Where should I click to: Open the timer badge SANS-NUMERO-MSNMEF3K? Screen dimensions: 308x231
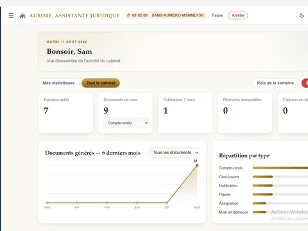(166, 15)
